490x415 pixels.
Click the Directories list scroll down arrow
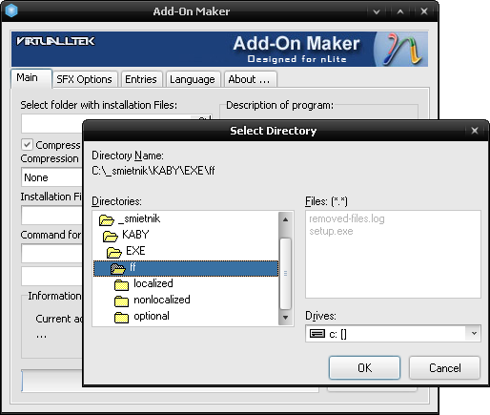coord(285,318)
